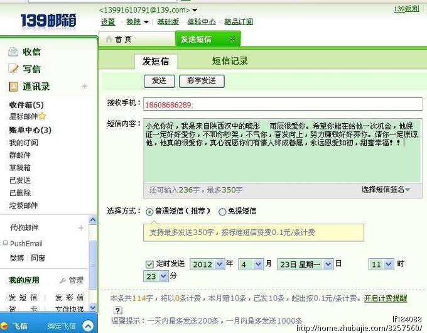The image size is (427, 333).
Task: Click 绑定飞信 in the bottom bar
Action: click(62, 326)
